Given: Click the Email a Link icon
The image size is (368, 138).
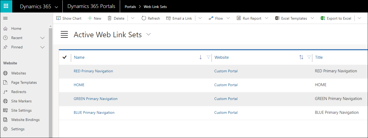Looking at the screenshot, I should (x=168, y=18).
